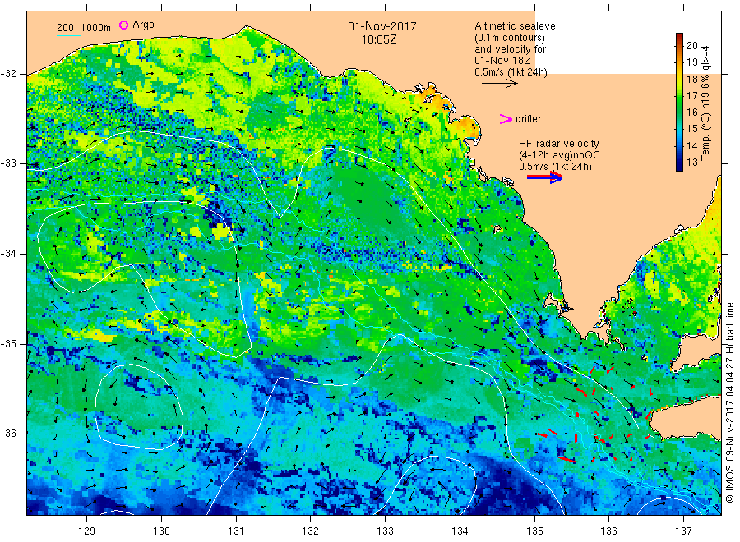
Task: Click the colorbar value 13
Action: coord(691,162)
